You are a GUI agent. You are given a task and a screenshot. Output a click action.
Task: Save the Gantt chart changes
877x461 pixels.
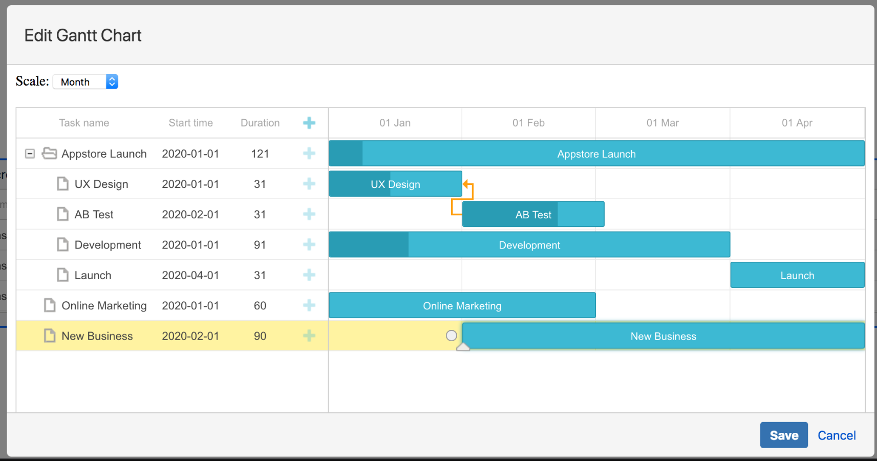coord(783,435)
